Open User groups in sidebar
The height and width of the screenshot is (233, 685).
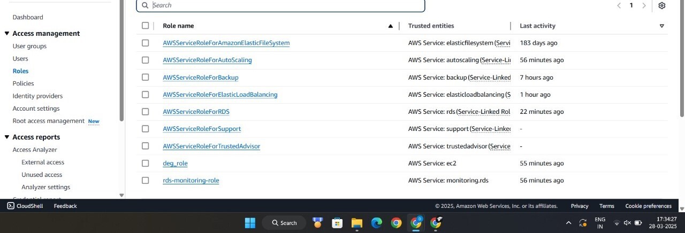(x=29, y=46)
